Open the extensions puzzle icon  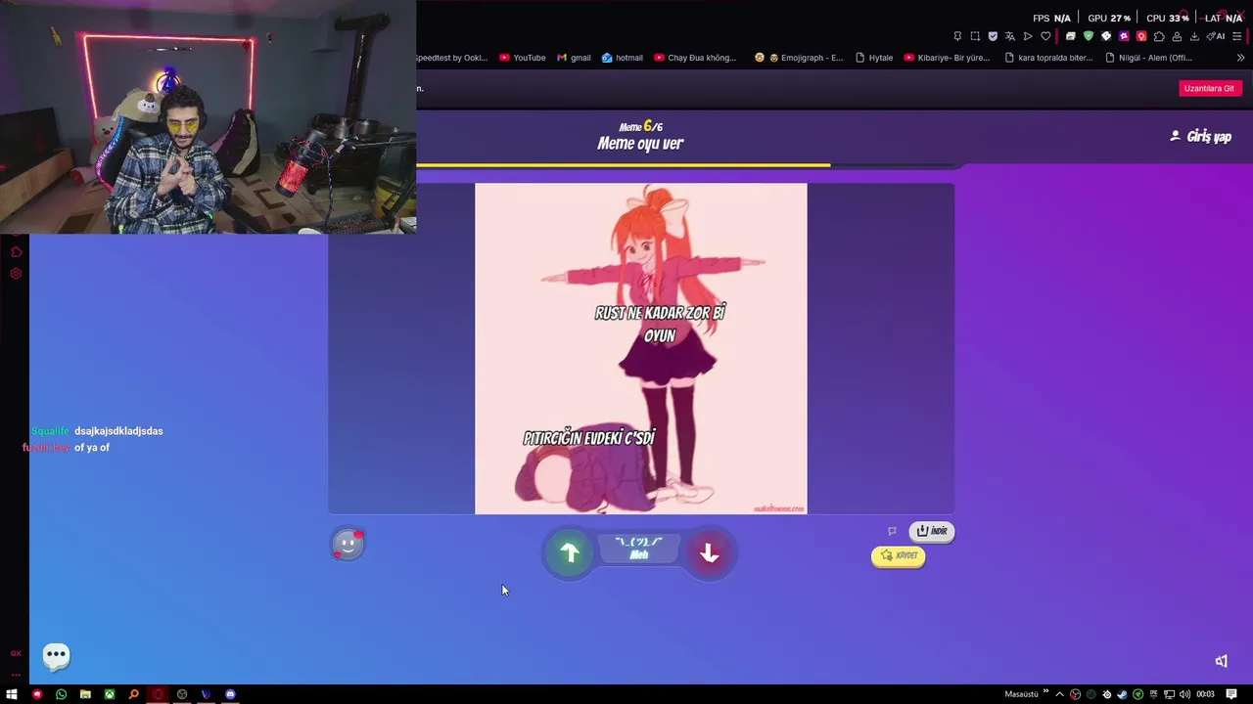[x=1159, y=36]
